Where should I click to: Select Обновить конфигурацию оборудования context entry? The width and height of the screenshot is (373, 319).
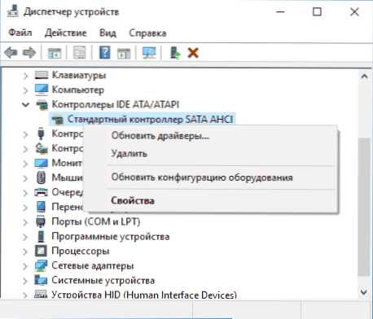202,177
